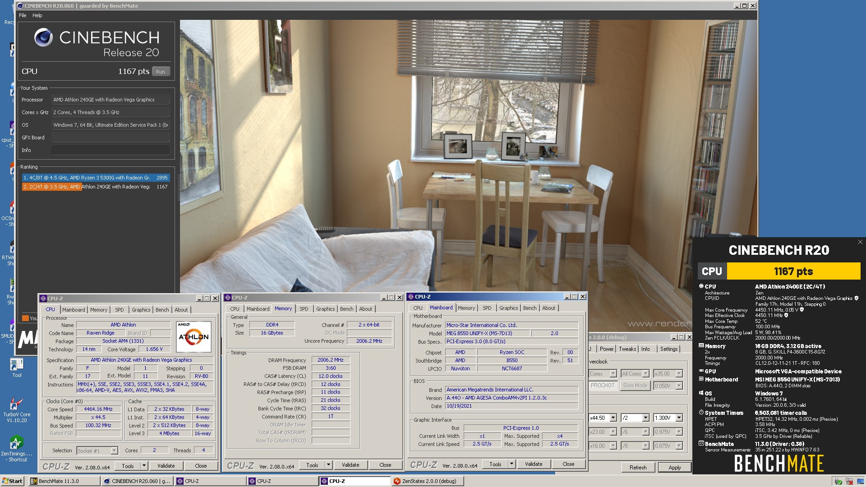
Task: Click the Cinebench Info field
Action: pos(111,150)
